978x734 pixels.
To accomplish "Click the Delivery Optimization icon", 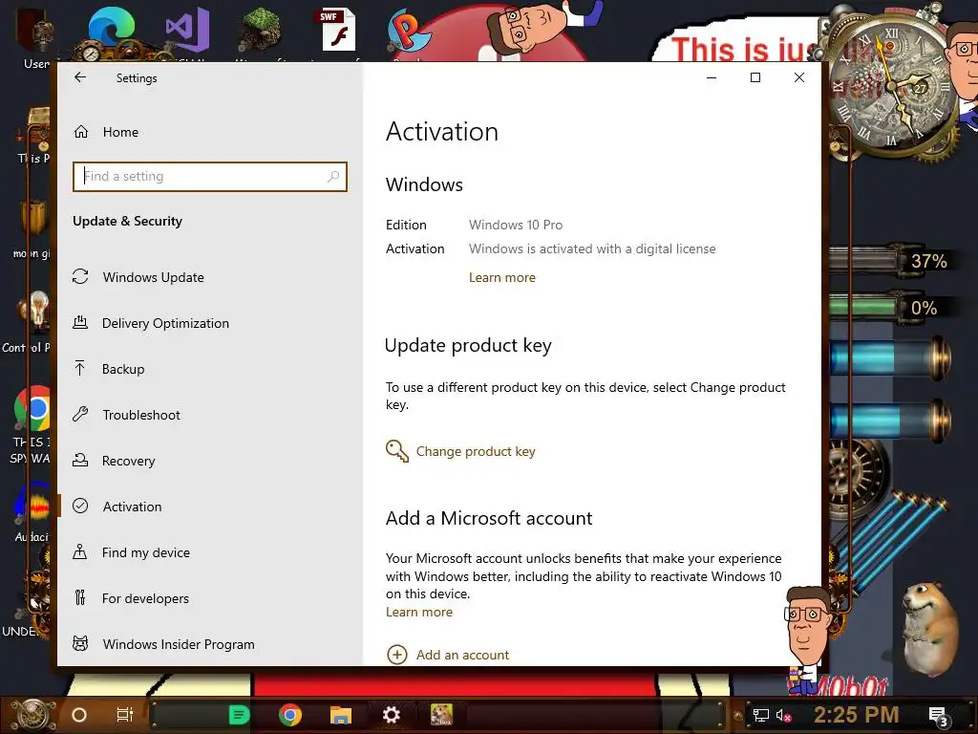I will click(80, 323).
